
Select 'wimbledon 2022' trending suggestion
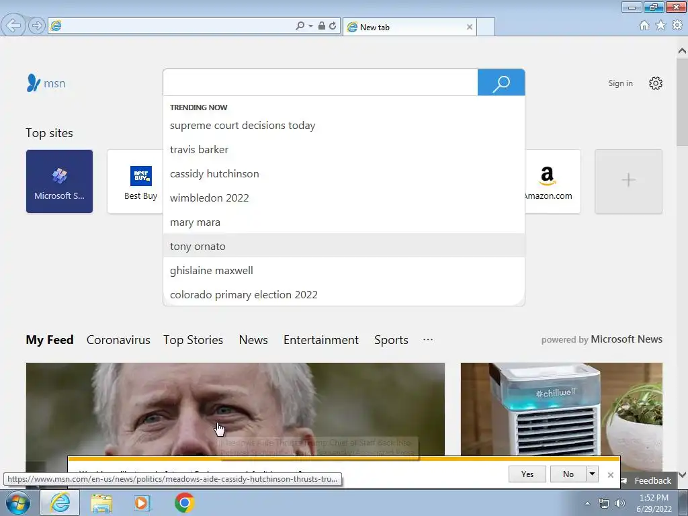click(344, 198)
